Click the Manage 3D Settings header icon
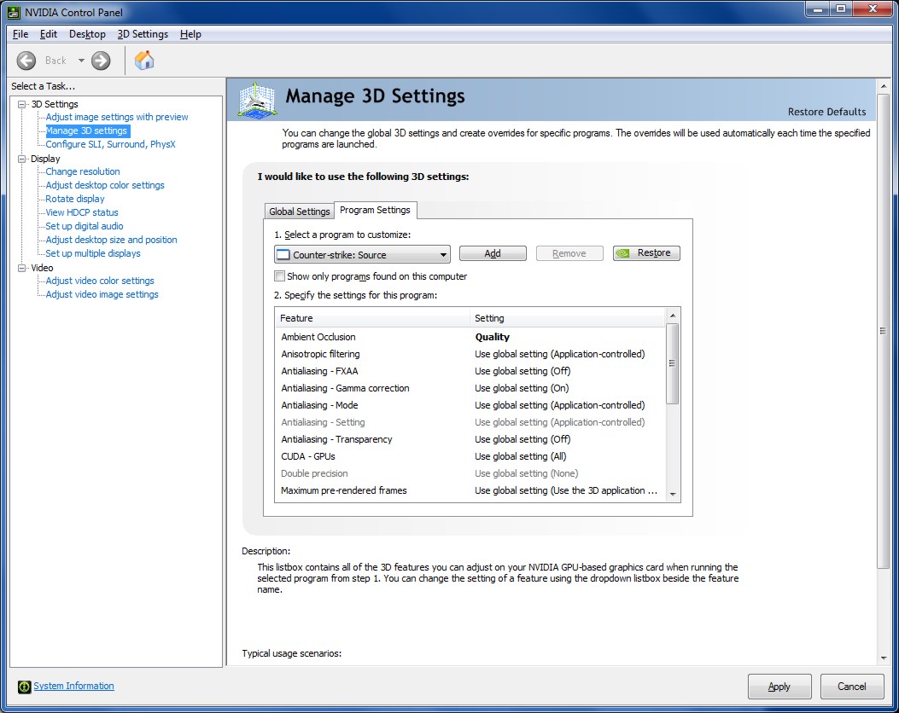The image size is (899, 713). [257, 99]
